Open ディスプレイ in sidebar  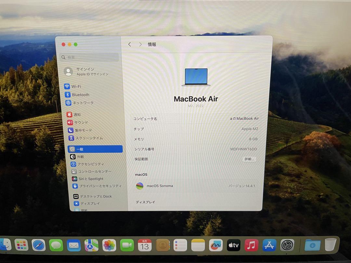coord(87,204)
